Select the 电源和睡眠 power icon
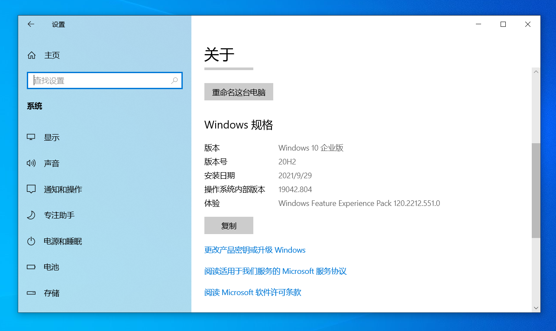 click(31, 241)
